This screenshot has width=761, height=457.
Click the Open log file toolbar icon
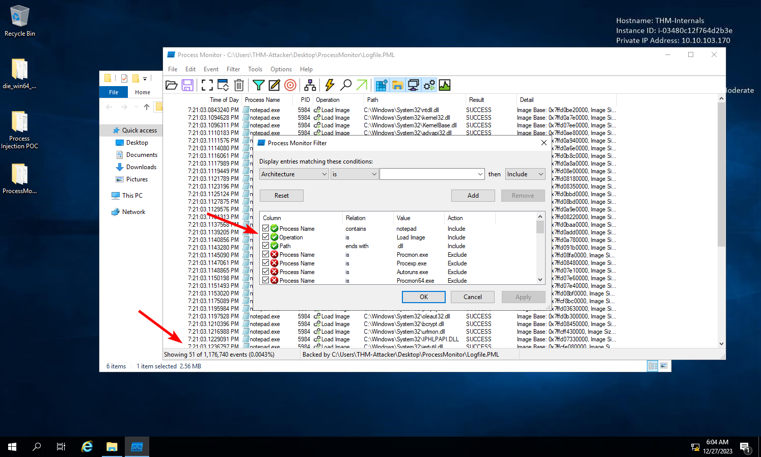[172, 85]
